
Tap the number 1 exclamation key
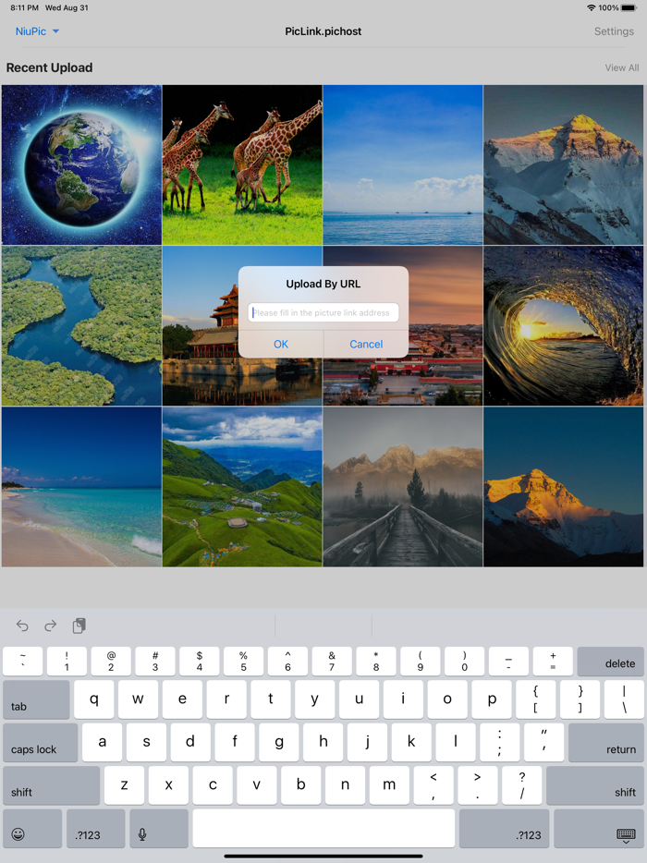click(67, 661)
